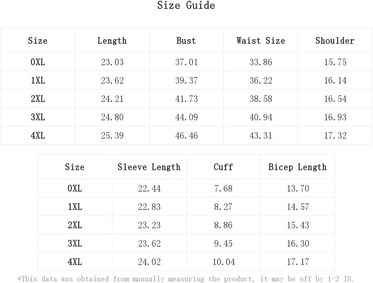Select the 17.32 shoulder value
This screenshot has width=373, height=283.
[x=335, y=136]
